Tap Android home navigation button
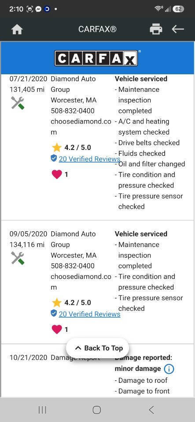The image size is (195, 422). [x=97, y=410]
